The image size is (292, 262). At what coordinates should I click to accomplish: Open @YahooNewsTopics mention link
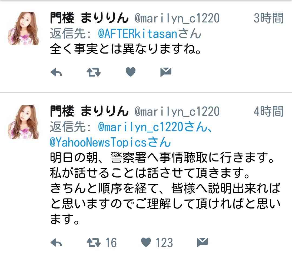click(98, 142)
